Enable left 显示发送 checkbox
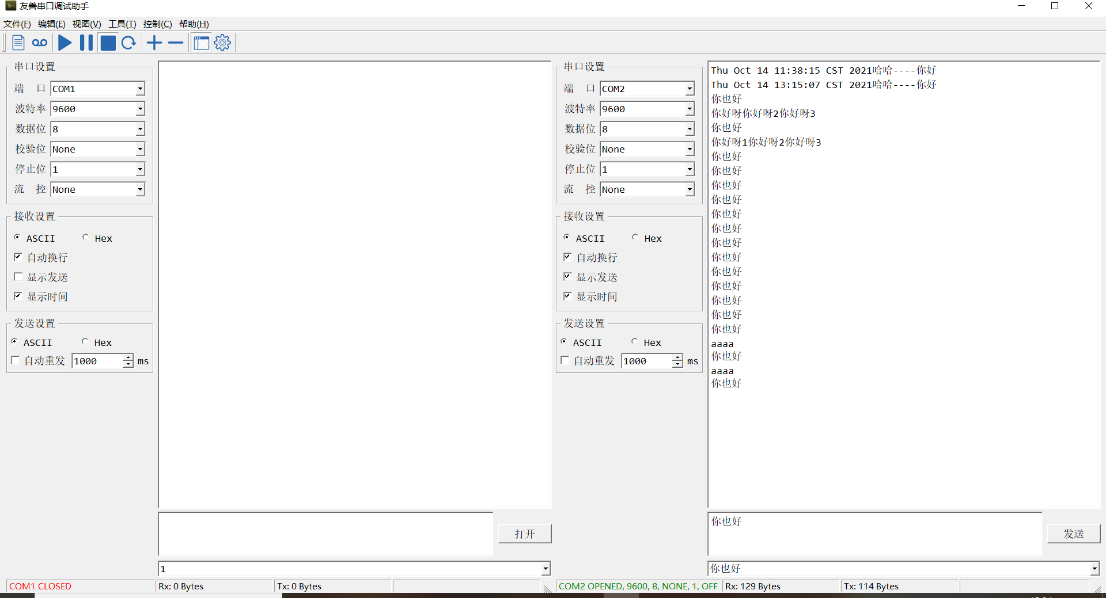 (18, 276)
